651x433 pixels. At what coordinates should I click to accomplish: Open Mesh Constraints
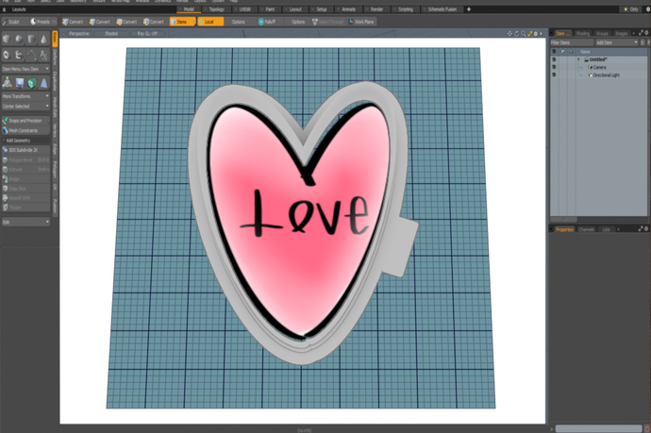[x=25, y=130]
